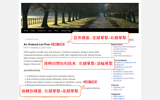Open Another Post with Everything In It under Recent Posts
Image resolution: width=160 pixels, height=100 pixels.
(x=124, y=47)
